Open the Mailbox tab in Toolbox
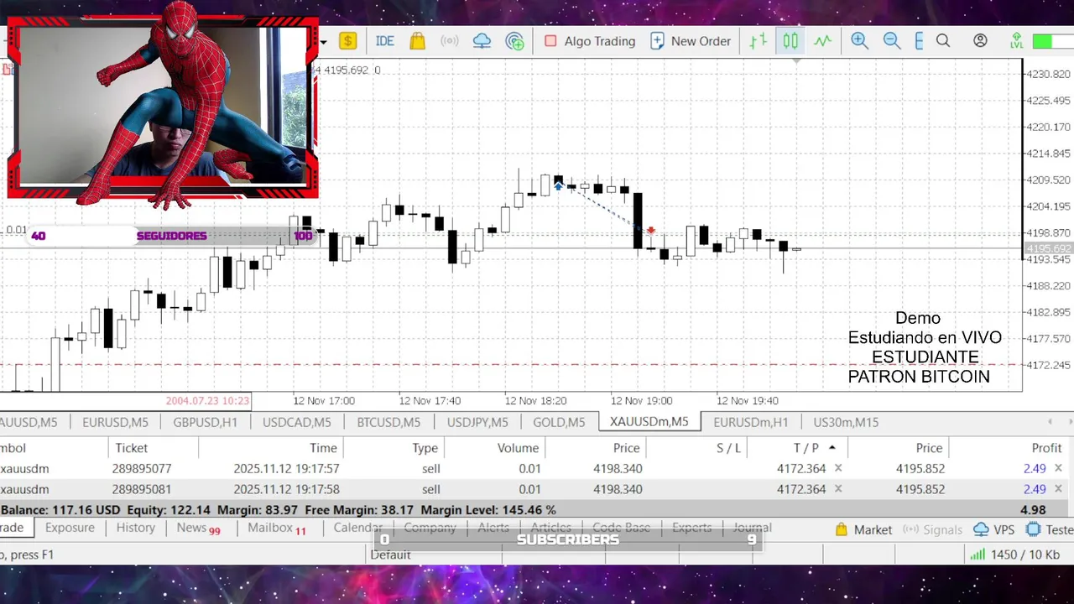This screenshot has width=1074, height=604. [x=276, y=528]
